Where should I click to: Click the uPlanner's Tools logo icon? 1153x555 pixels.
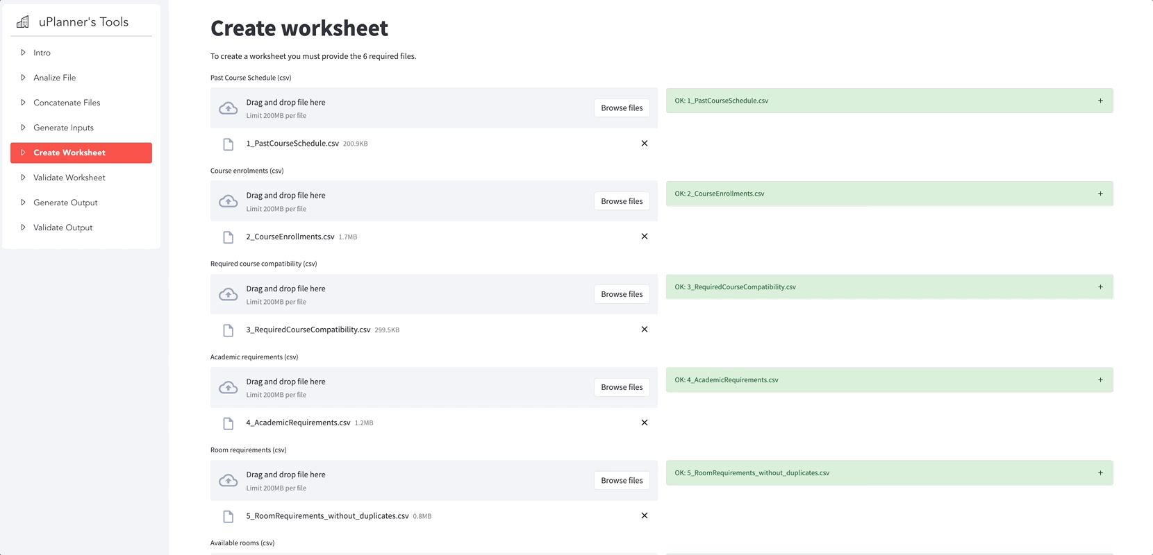23,22
